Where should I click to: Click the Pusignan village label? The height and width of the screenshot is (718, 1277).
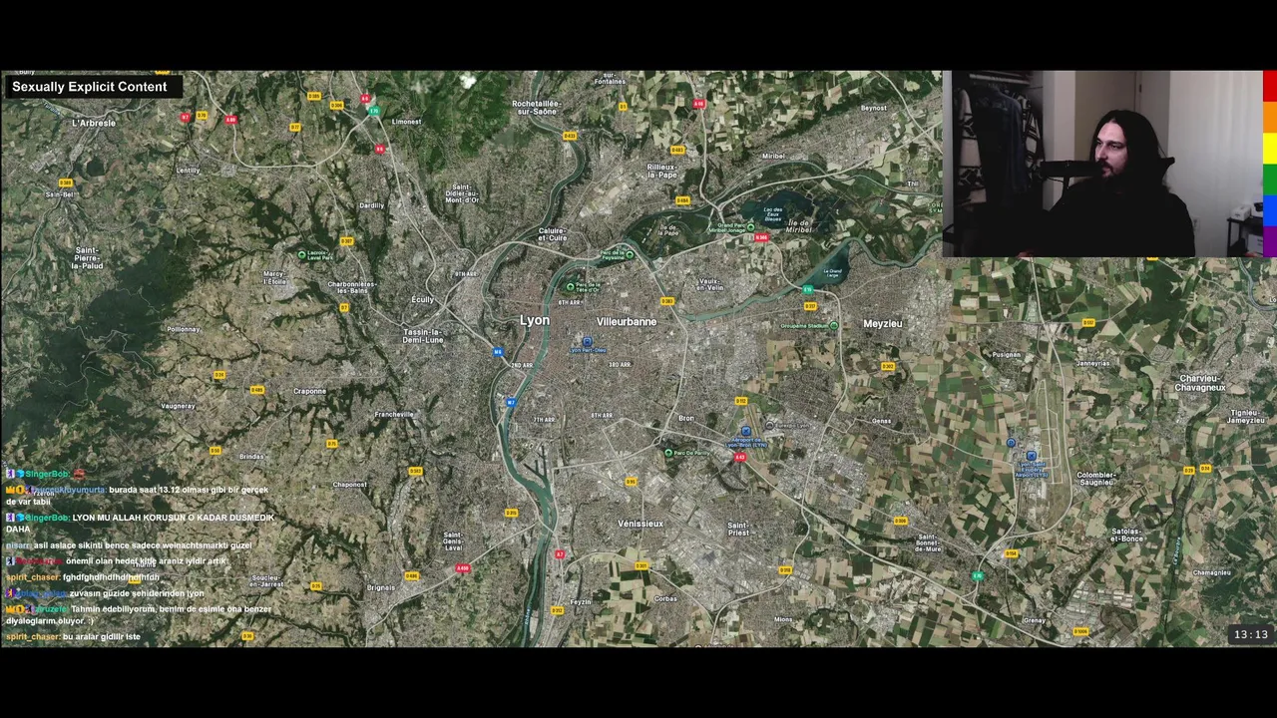(x=1006, y=354)
